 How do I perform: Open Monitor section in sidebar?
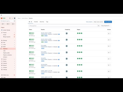click(x=8, y=65)
